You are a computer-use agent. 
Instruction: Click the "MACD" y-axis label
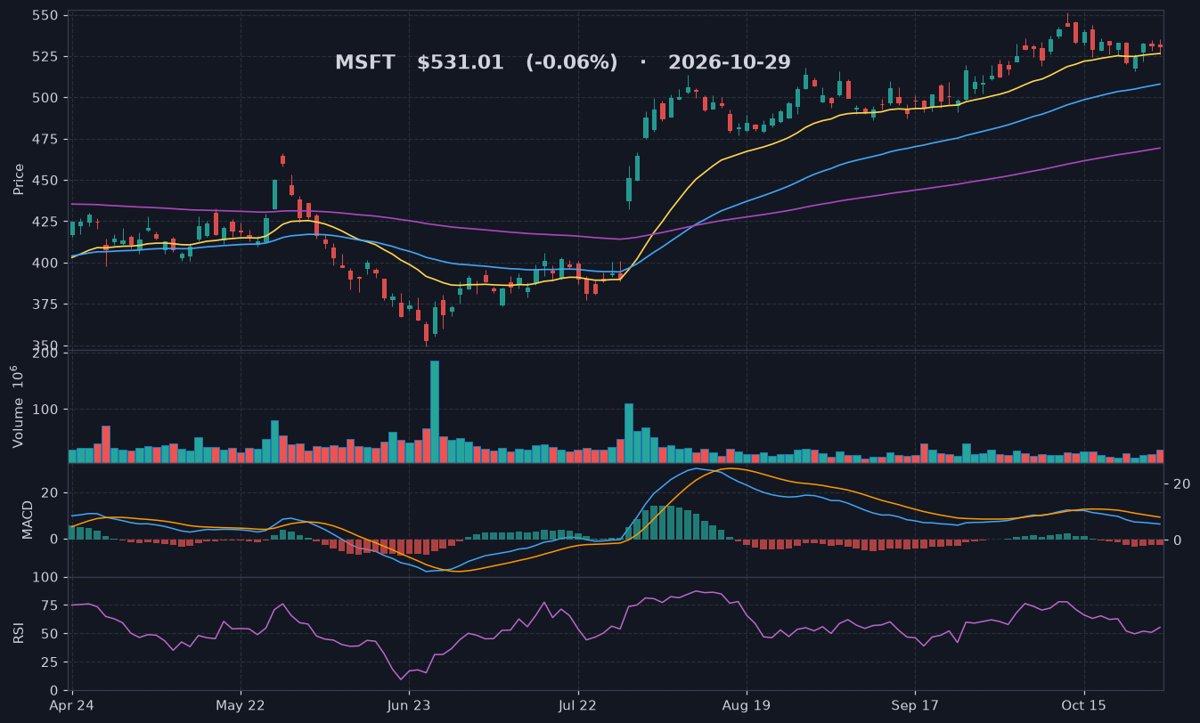pyautogui.click(x=28, y=520)
